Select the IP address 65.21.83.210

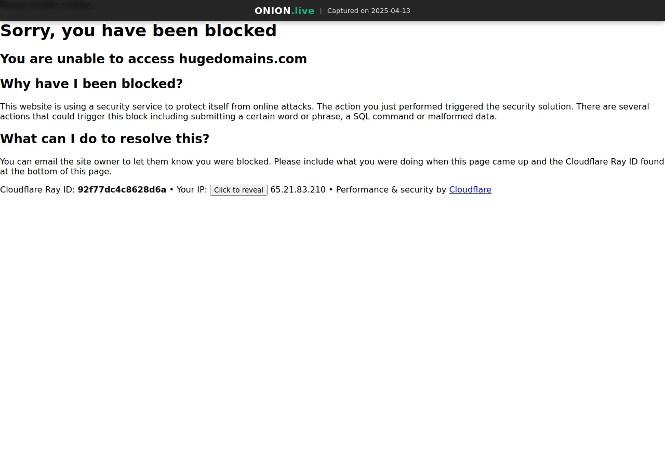click(x=298, y=190)
